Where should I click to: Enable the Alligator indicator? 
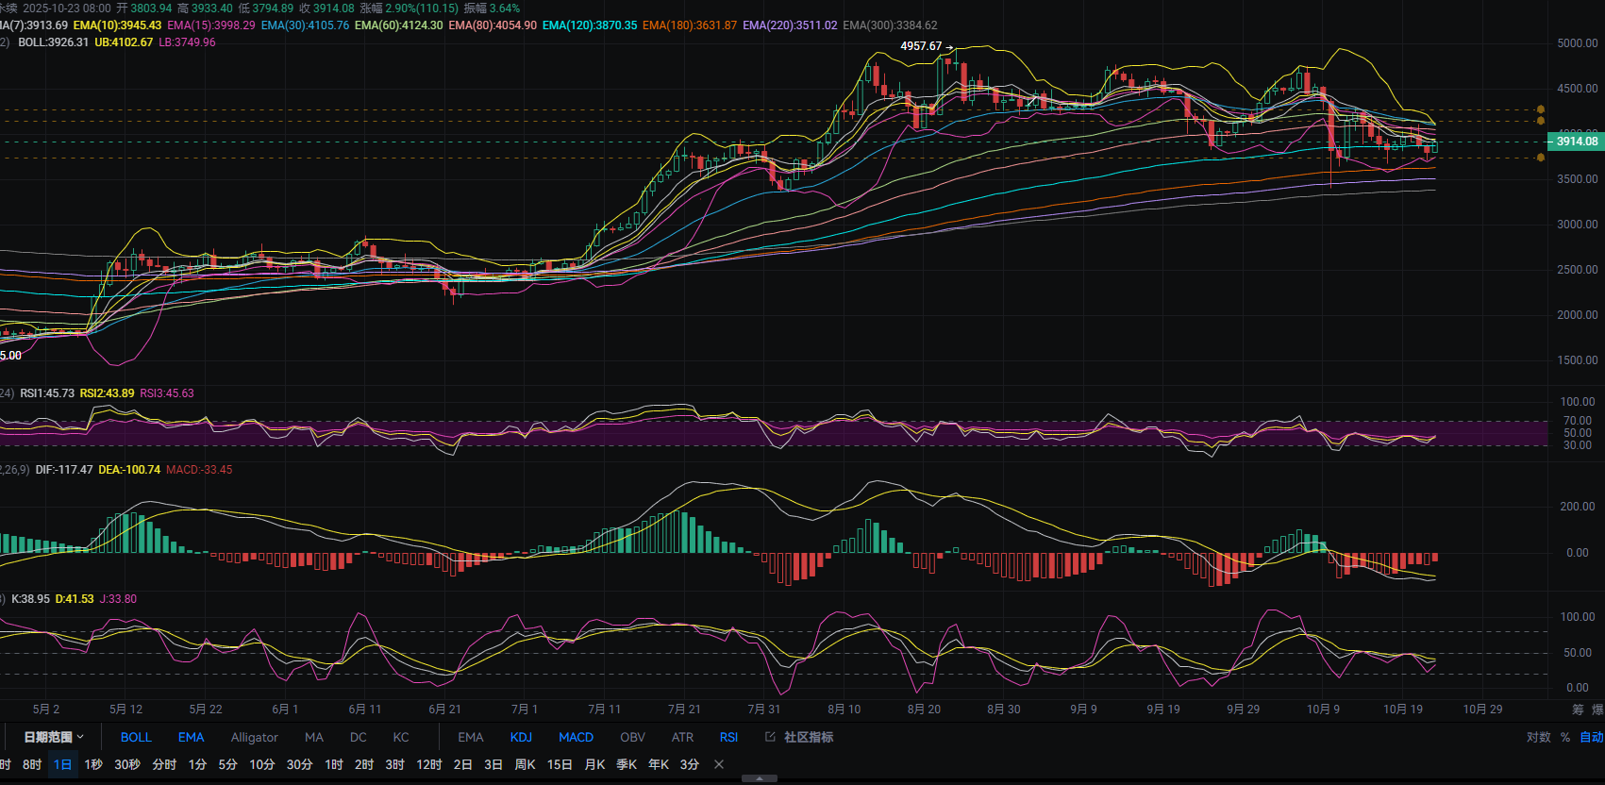tap(254, 737)
